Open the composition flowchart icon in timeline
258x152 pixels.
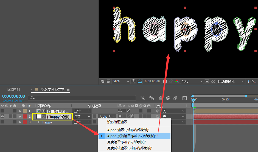point(142,98)
